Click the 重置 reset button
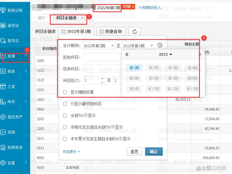Image resolution: width=232 pixels, height=174 pixels. [134, 152]
